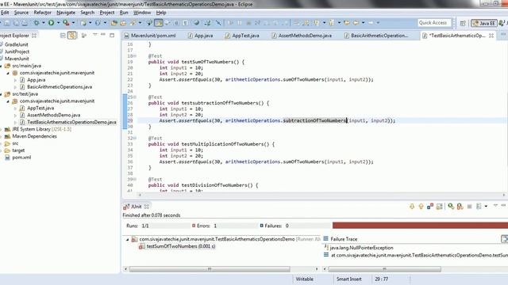508x285 pixels.
Task: Click the green Run button icon
Action: click(x=51, y=23)
